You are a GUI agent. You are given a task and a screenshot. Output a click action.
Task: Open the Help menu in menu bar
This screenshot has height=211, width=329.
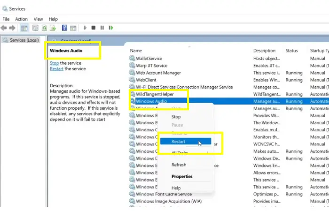pos(53,19)
